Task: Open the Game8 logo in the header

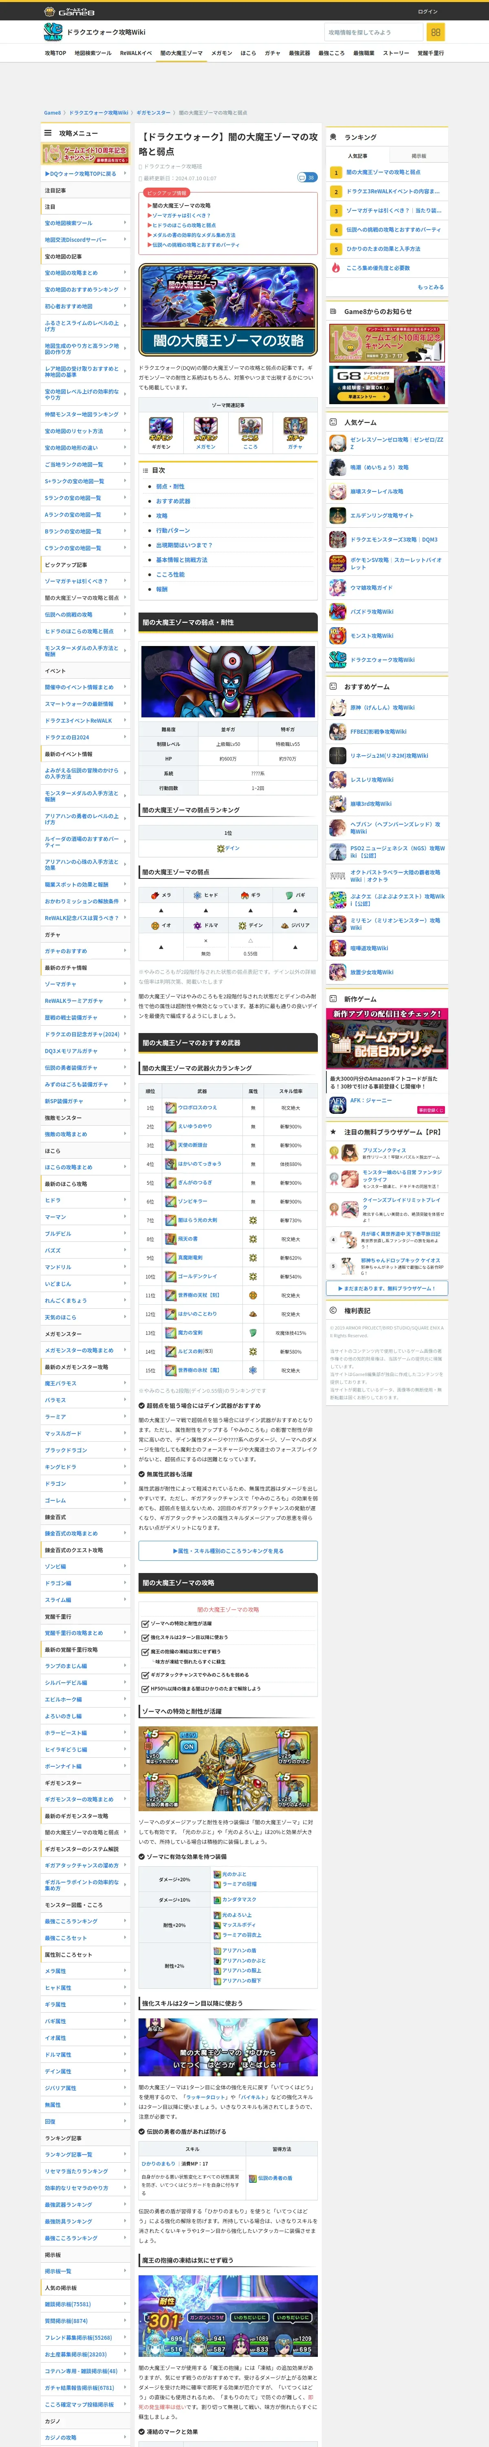Action: (x=69, y=11)
